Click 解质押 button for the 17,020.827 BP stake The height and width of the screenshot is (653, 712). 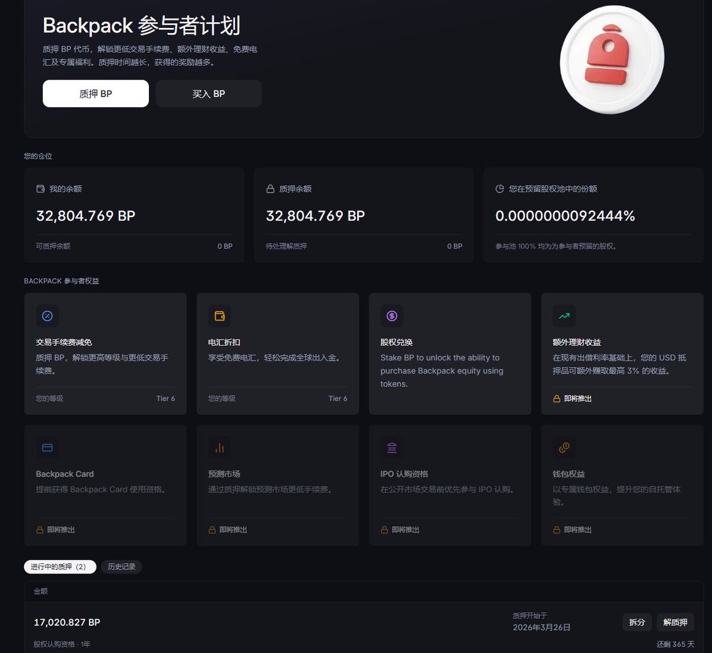point(675,622)
